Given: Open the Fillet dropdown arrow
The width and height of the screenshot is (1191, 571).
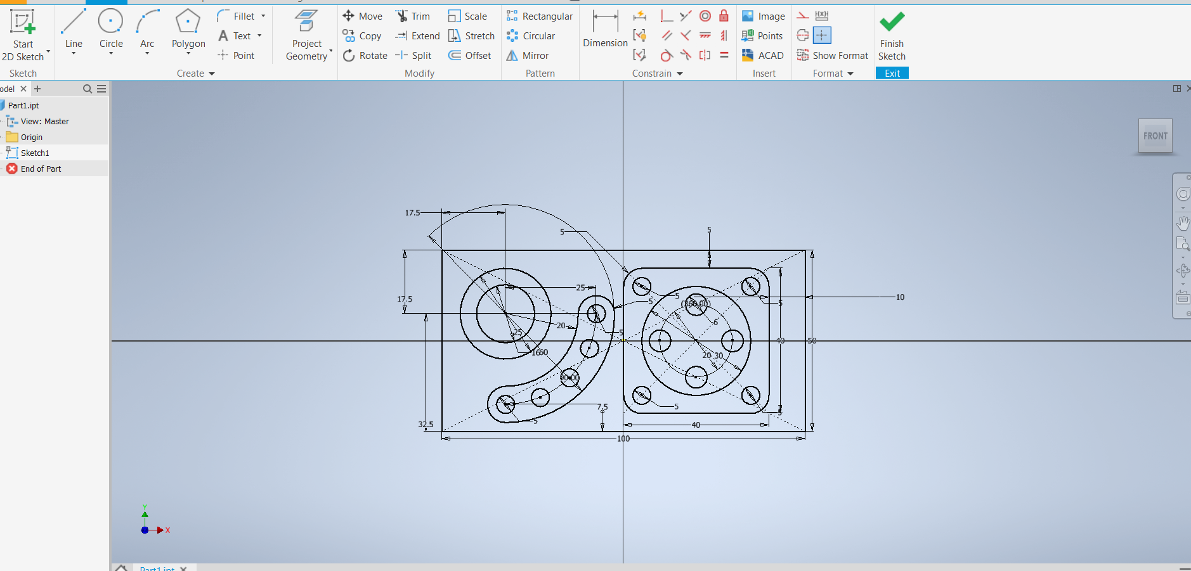Looking at the screenshot, I should tap(263, 16).
